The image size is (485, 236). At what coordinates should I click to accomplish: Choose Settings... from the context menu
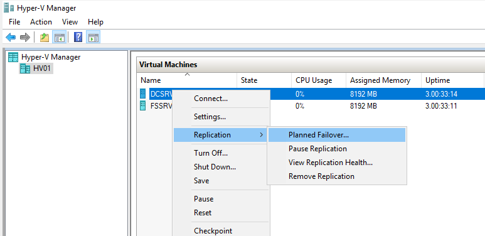[x=221, y=117]
